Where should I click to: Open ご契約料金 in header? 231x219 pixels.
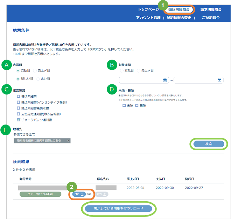tap(211, 18)
